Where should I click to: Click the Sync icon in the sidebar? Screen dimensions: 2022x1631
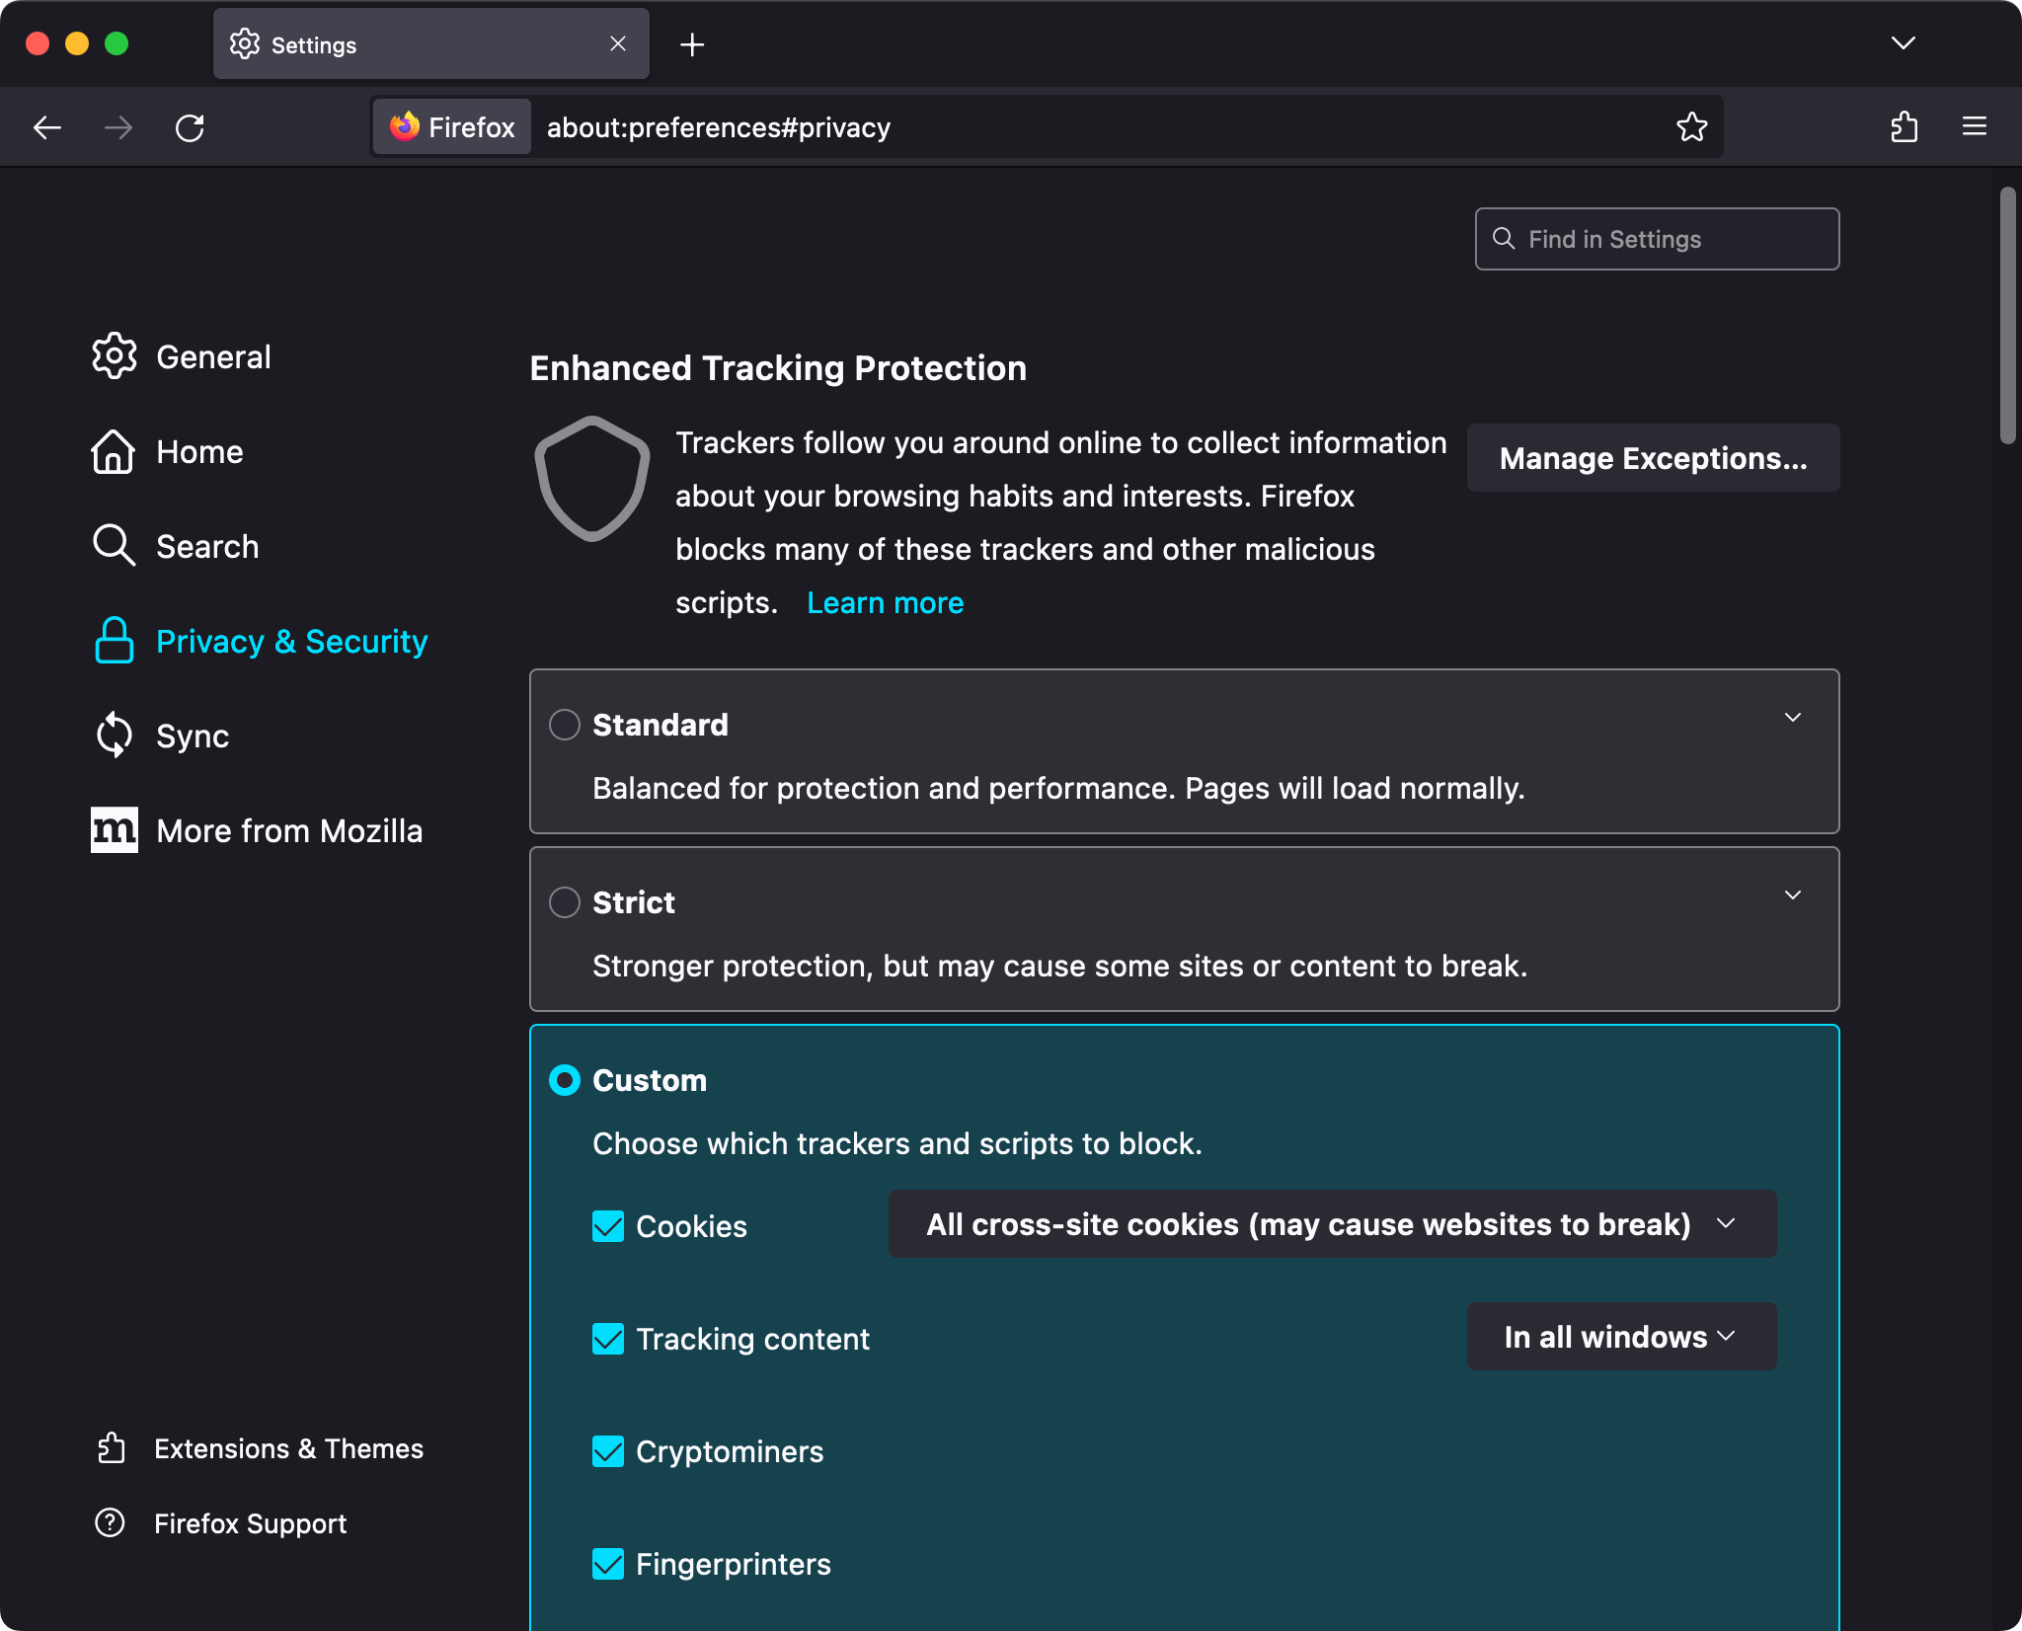[x=114, y=735]
